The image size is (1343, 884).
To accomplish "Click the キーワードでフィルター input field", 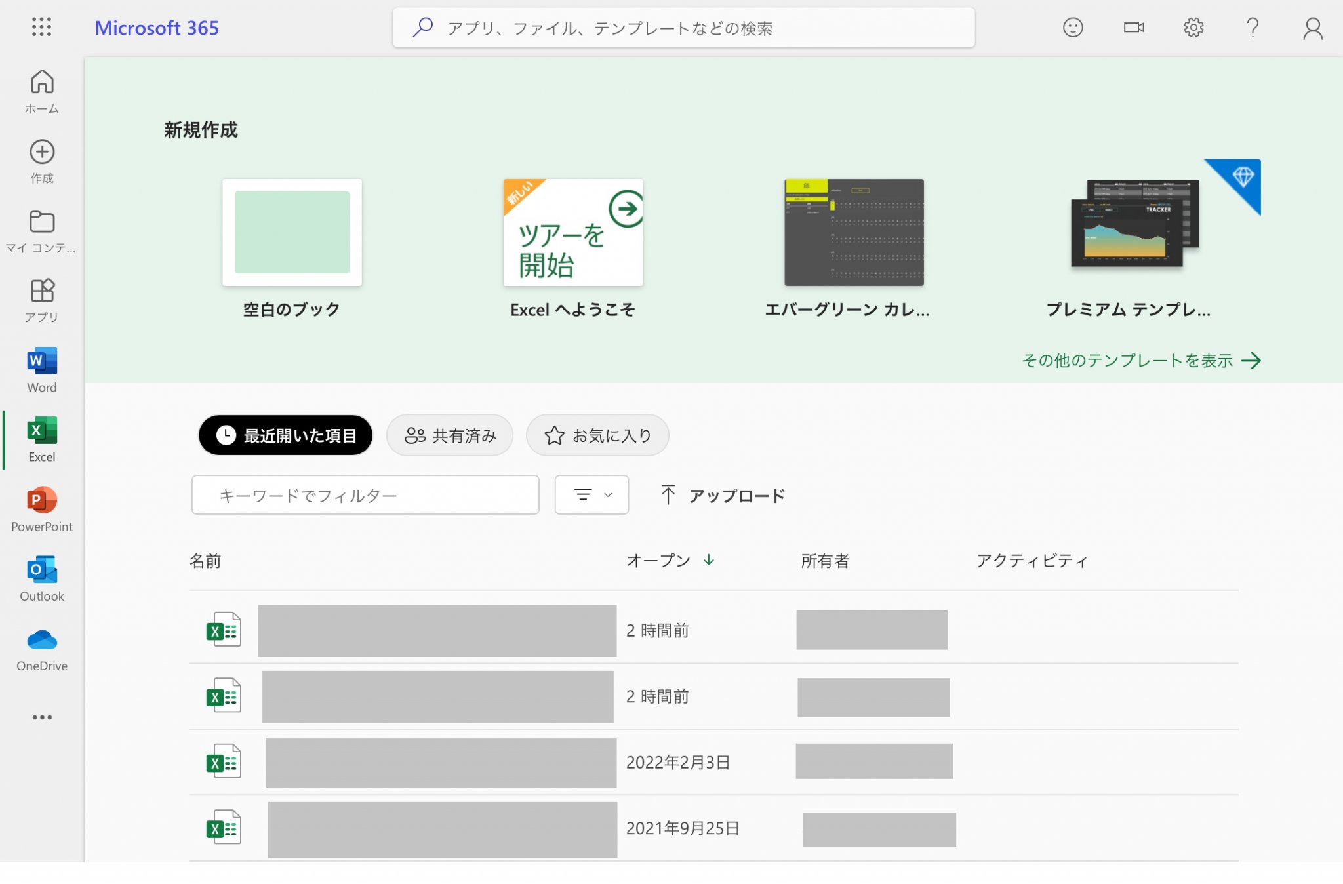I will (x=365, y=495).
